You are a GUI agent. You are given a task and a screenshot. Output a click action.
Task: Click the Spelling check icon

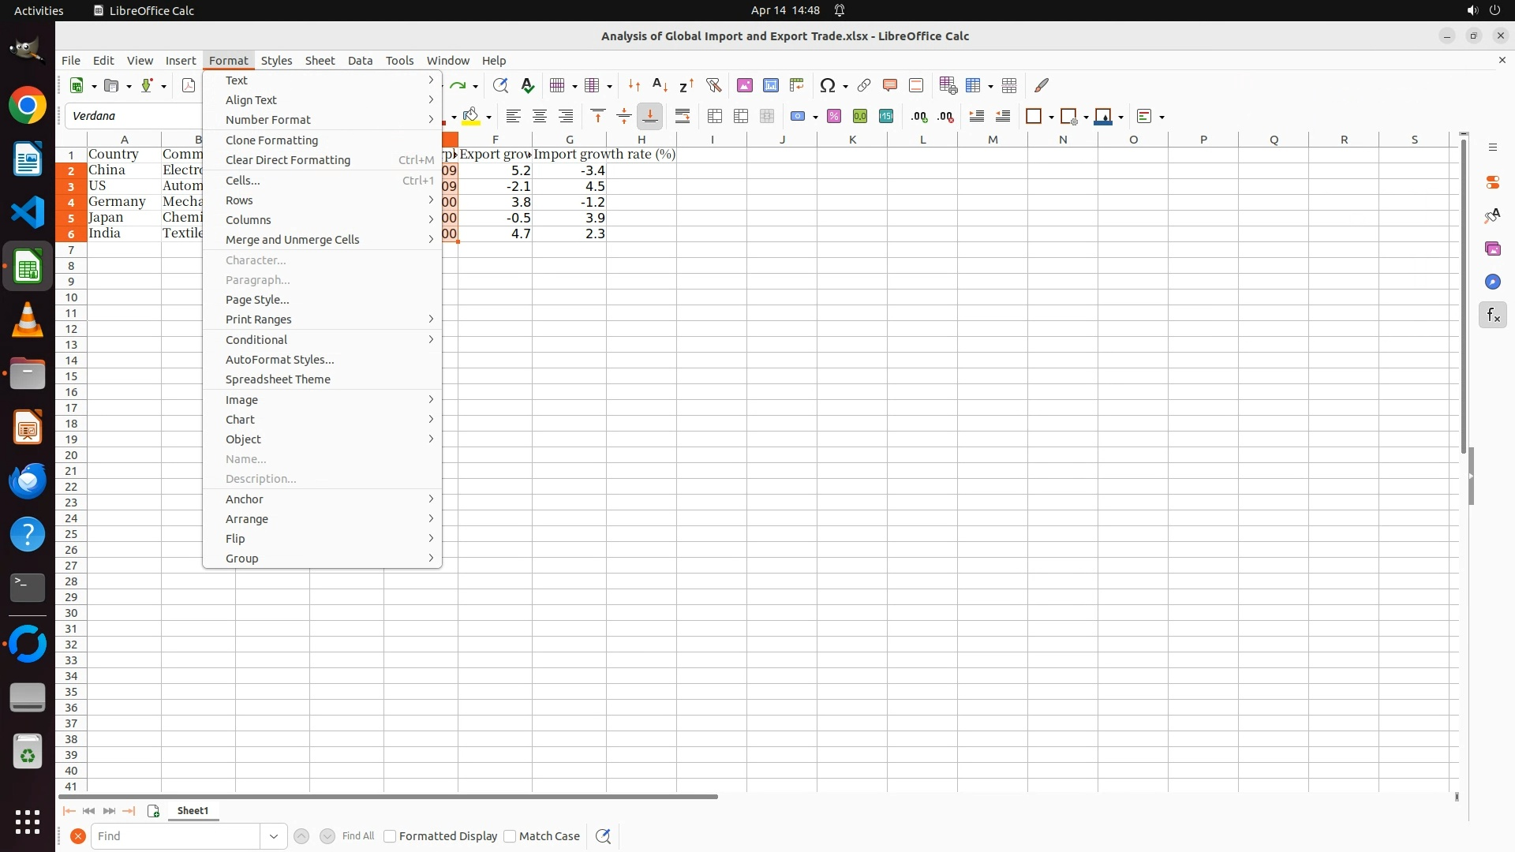pos(527,85)
